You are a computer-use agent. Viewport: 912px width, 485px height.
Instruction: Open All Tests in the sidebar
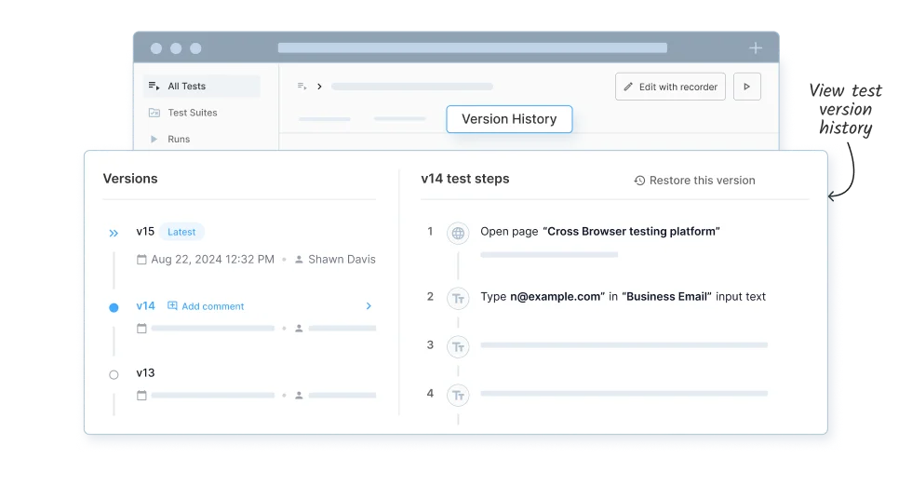[201, 86]
